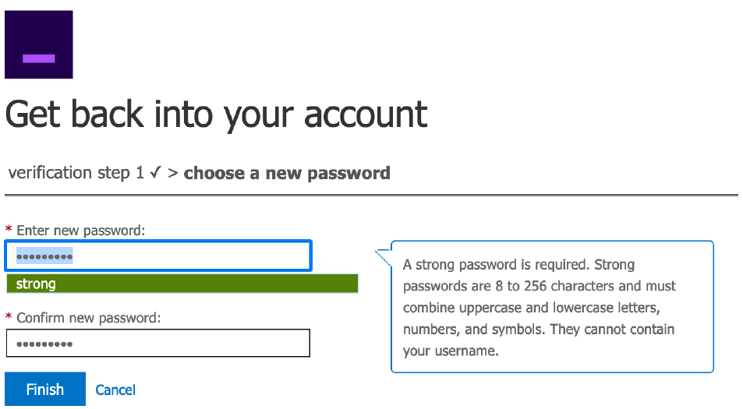743x409 pixels.
Task: Click 'your username.' text in the tooltip
Action: click(x=451, y=351)
